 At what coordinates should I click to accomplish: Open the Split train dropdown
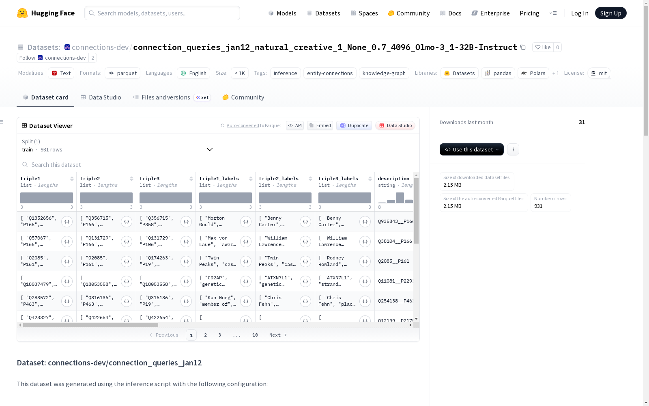pos(118,145)
